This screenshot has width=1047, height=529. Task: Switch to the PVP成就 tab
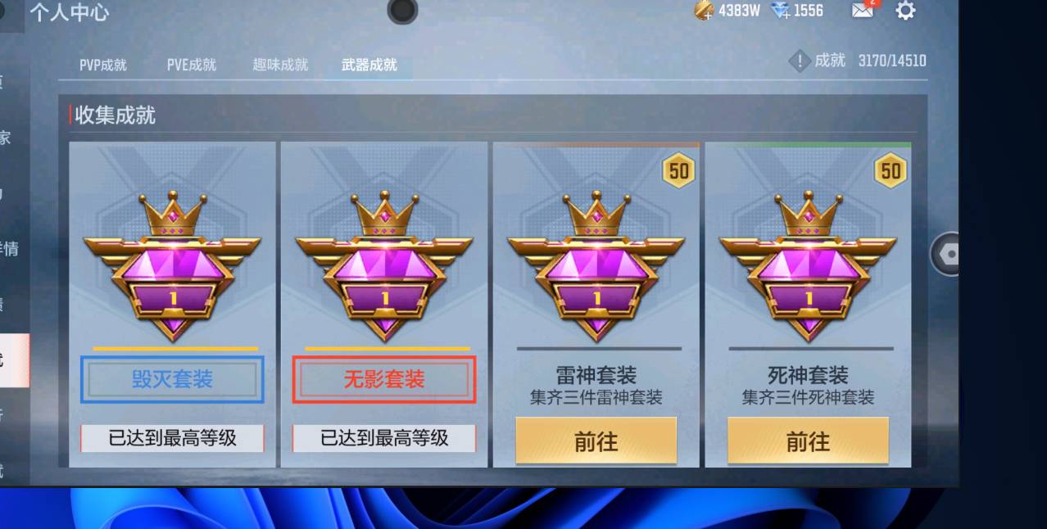point(103,65)
